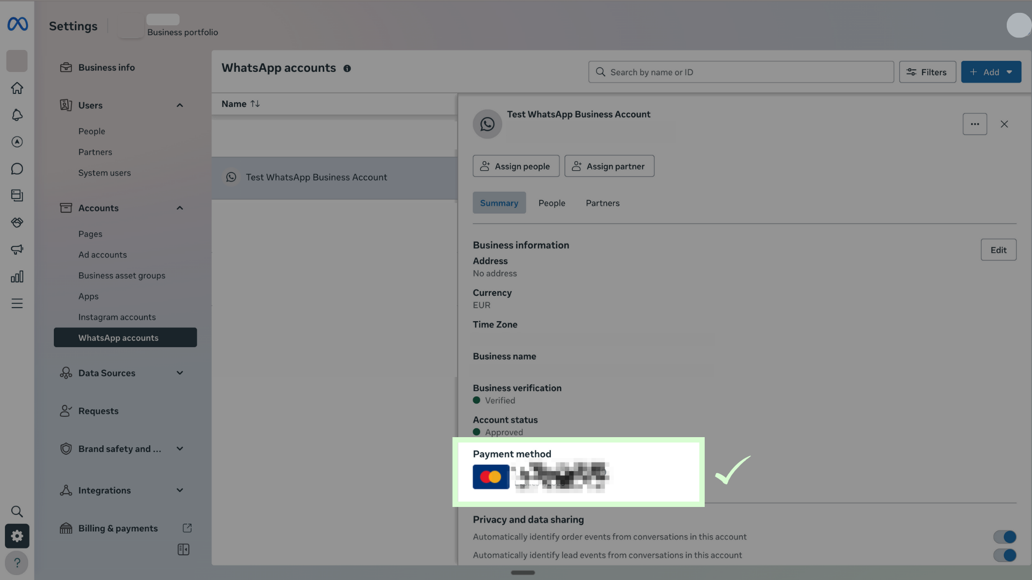This screenshot has height=580, width=1032.
Task: Toggle automatic order events identification
Action: pos(1004,536)
